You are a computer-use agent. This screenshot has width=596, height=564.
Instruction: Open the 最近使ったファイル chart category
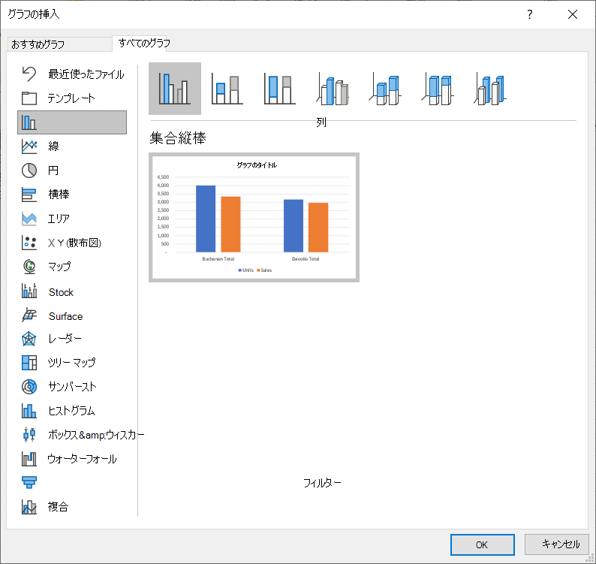click(x=72, y=74)
